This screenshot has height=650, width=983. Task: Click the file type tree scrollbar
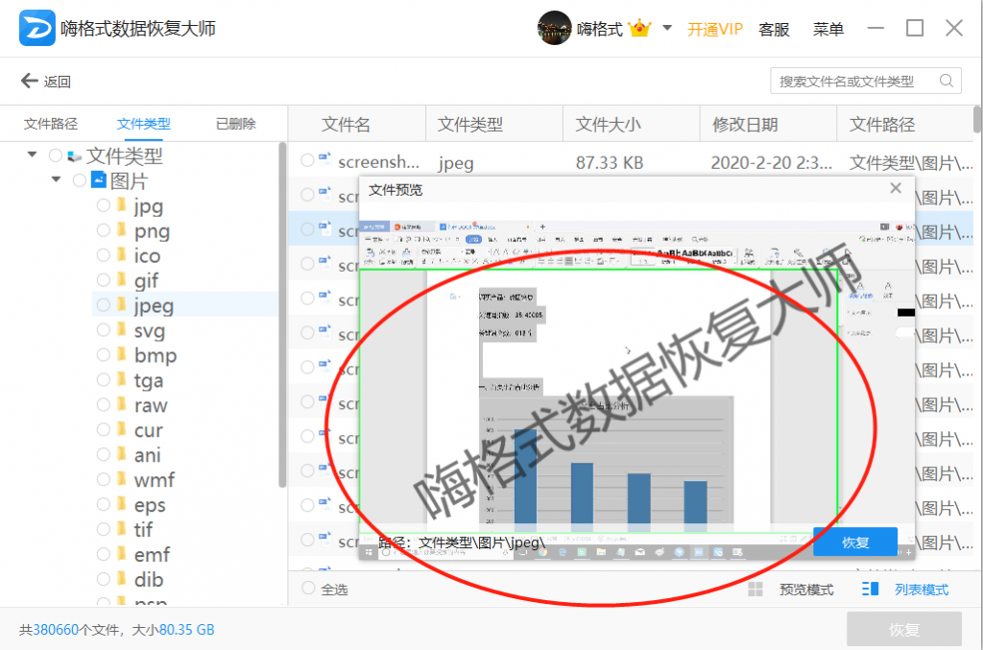click(282, 315)
